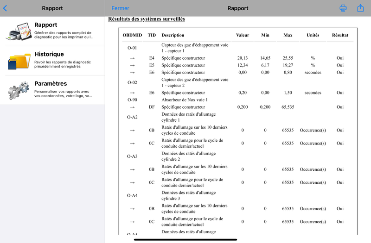Click the Max value 25,55
Image resolution: width=371 pixels, height=243 pixels.
coord(288,58)
